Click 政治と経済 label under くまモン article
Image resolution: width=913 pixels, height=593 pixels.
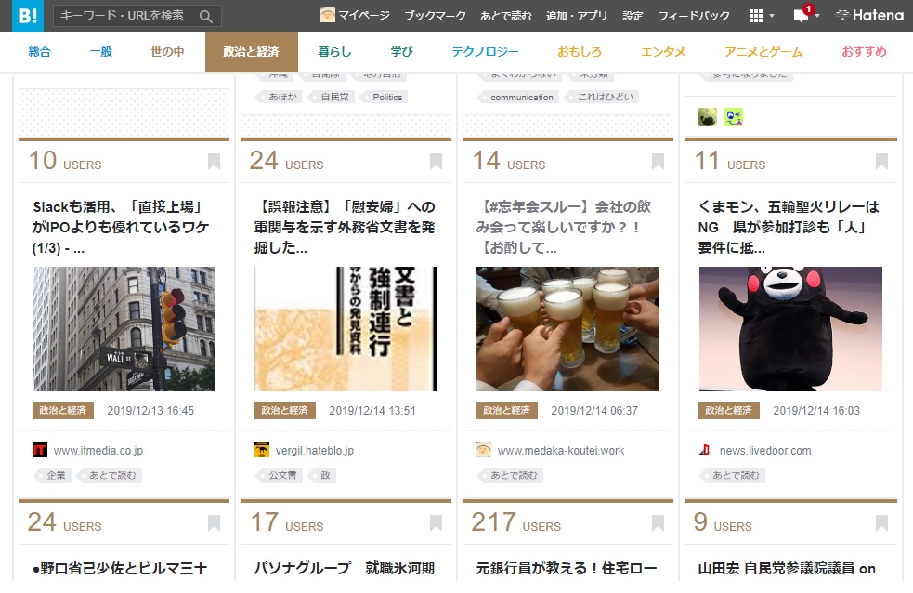pos(728,411)
